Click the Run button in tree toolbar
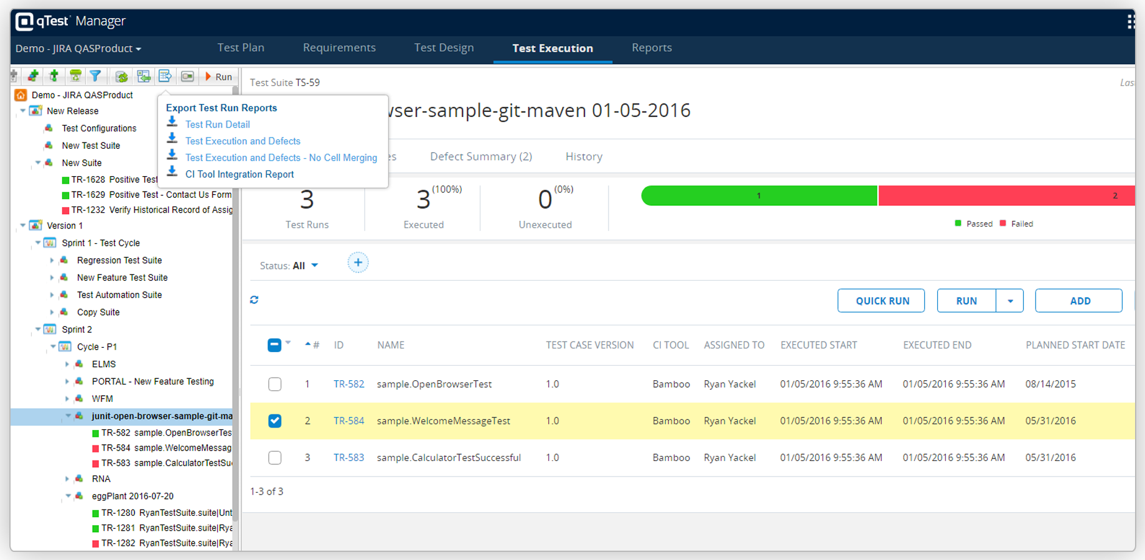 tap(218, 77)
